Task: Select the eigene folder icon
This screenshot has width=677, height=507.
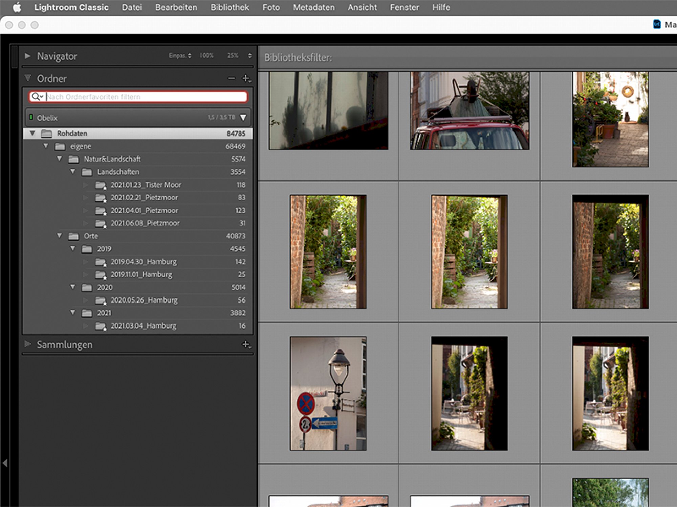Action: pyautogui.click(x=60, y=146)
